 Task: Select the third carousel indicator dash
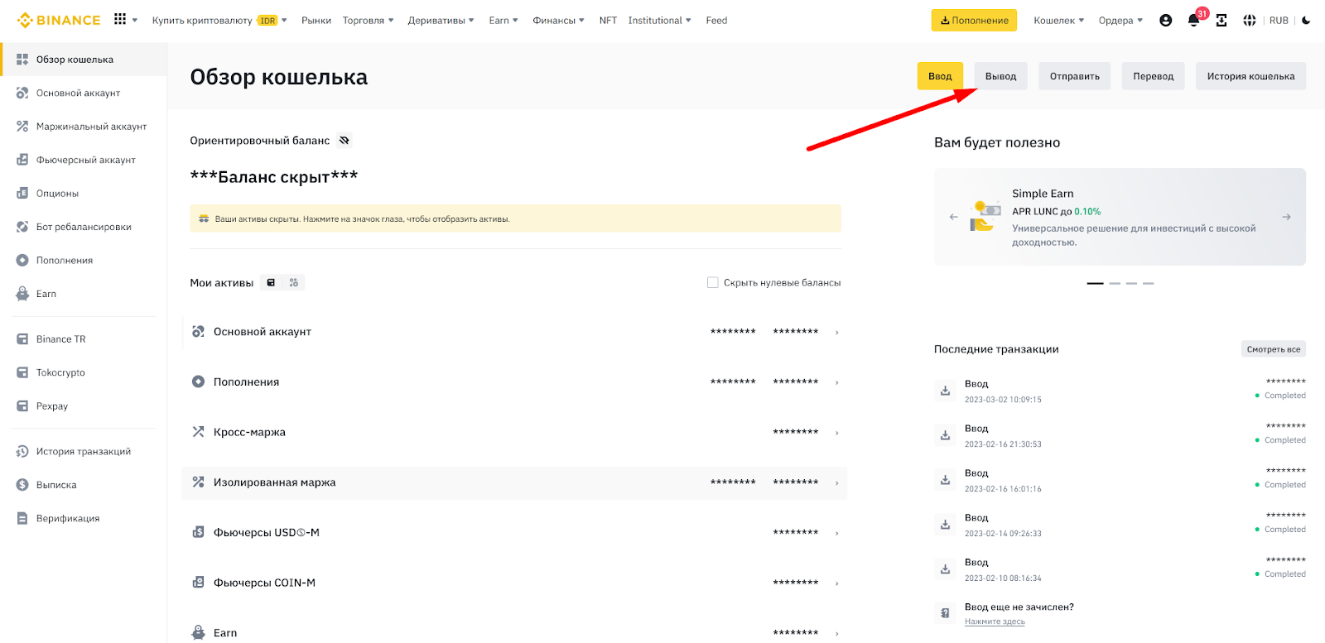pos(1131,283)
